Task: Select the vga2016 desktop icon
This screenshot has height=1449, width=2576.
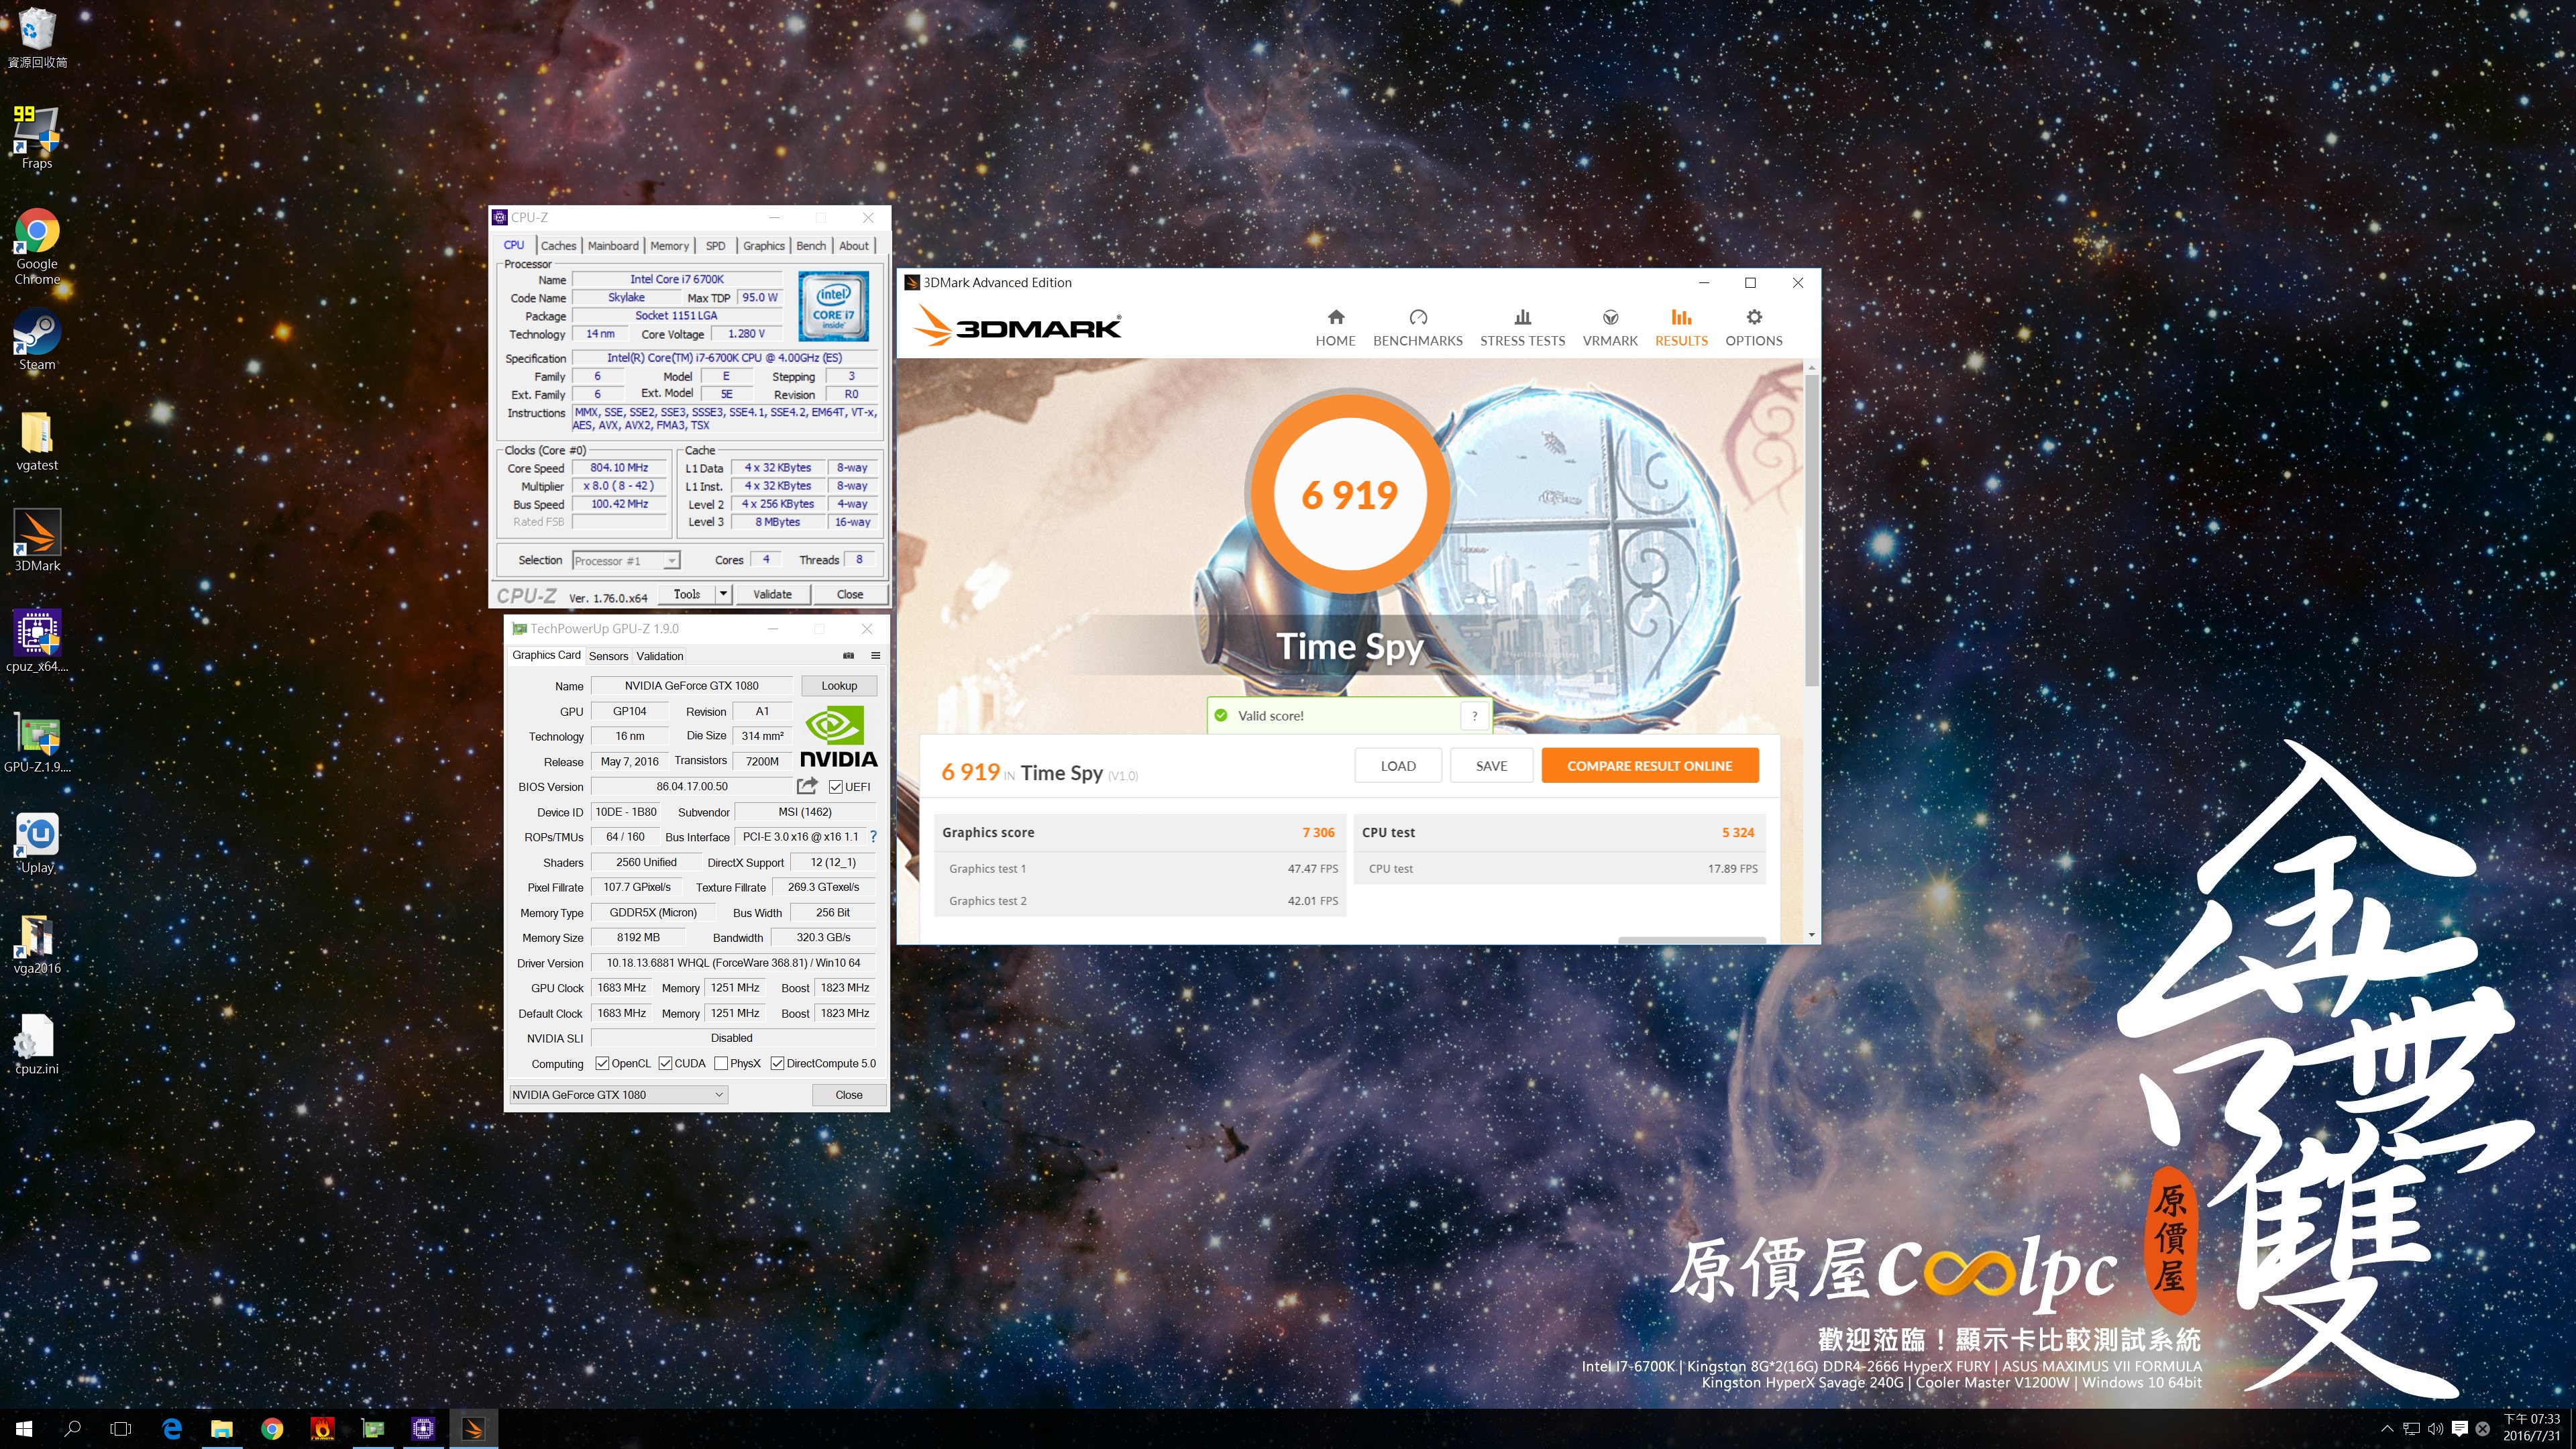Action: [x=37, y=943]
